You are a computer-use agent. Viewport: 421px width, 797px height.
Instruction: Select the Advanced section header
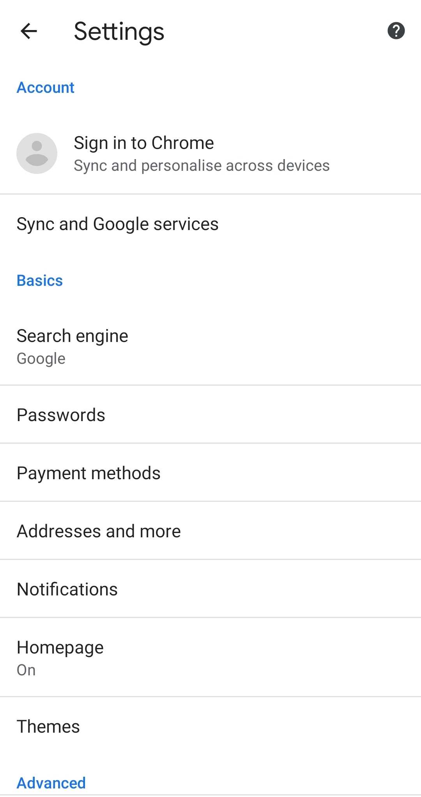[x=51, y=783]
